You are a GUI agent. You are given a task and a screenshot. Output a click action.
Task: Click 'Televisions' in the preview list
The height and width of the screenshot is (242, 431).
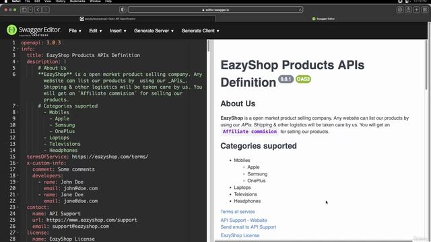coord(245,194)
